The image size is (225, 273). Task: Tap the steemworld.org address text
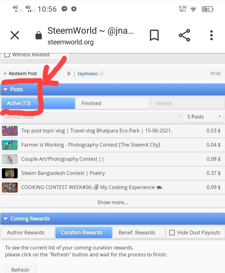[70, 42]
